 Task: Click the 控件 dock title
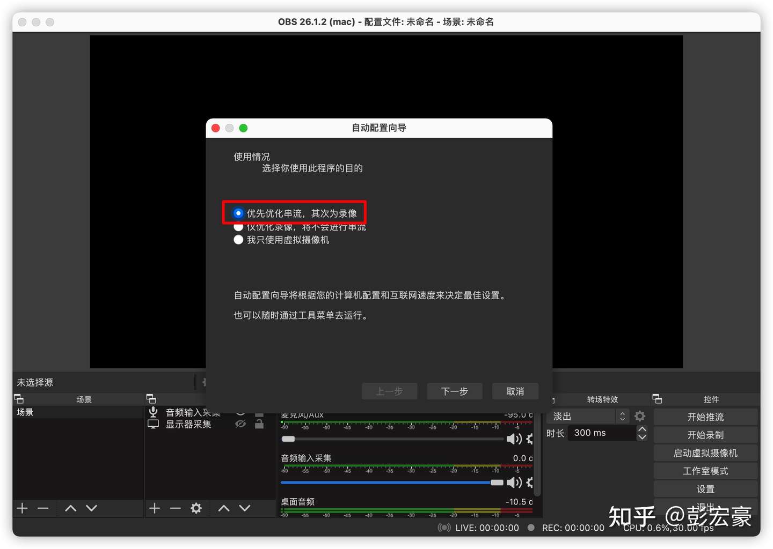[711, 399]
